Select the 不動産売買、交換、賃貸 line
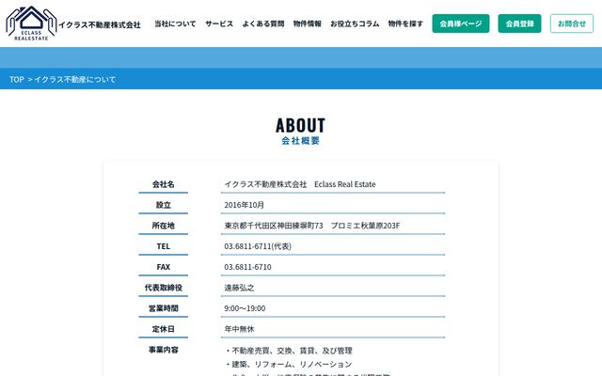Screen dimensions: 602x376 click(289, 351)
